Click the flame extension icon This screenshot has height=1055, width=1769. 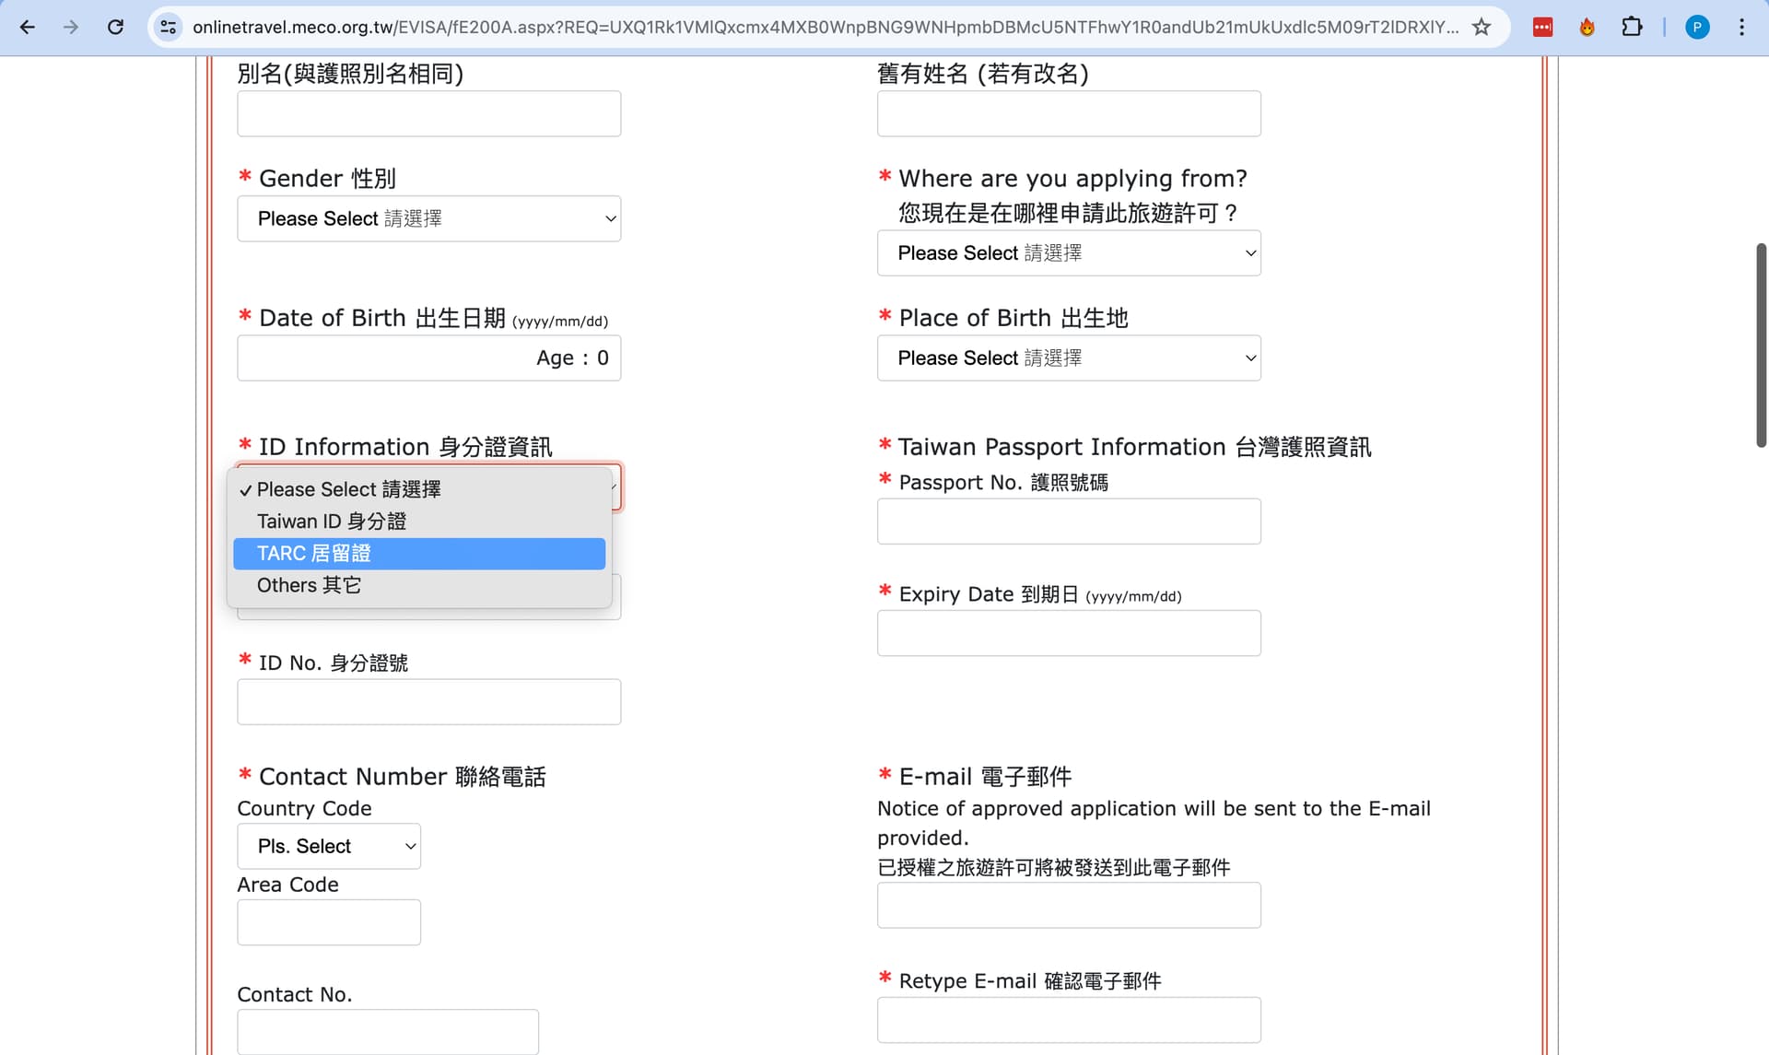pyautogui.click(x=1587, y=27)
